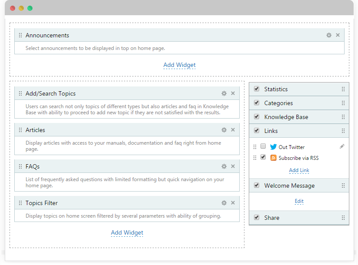
Task: Click the Categories label
Action: (279, 103)
